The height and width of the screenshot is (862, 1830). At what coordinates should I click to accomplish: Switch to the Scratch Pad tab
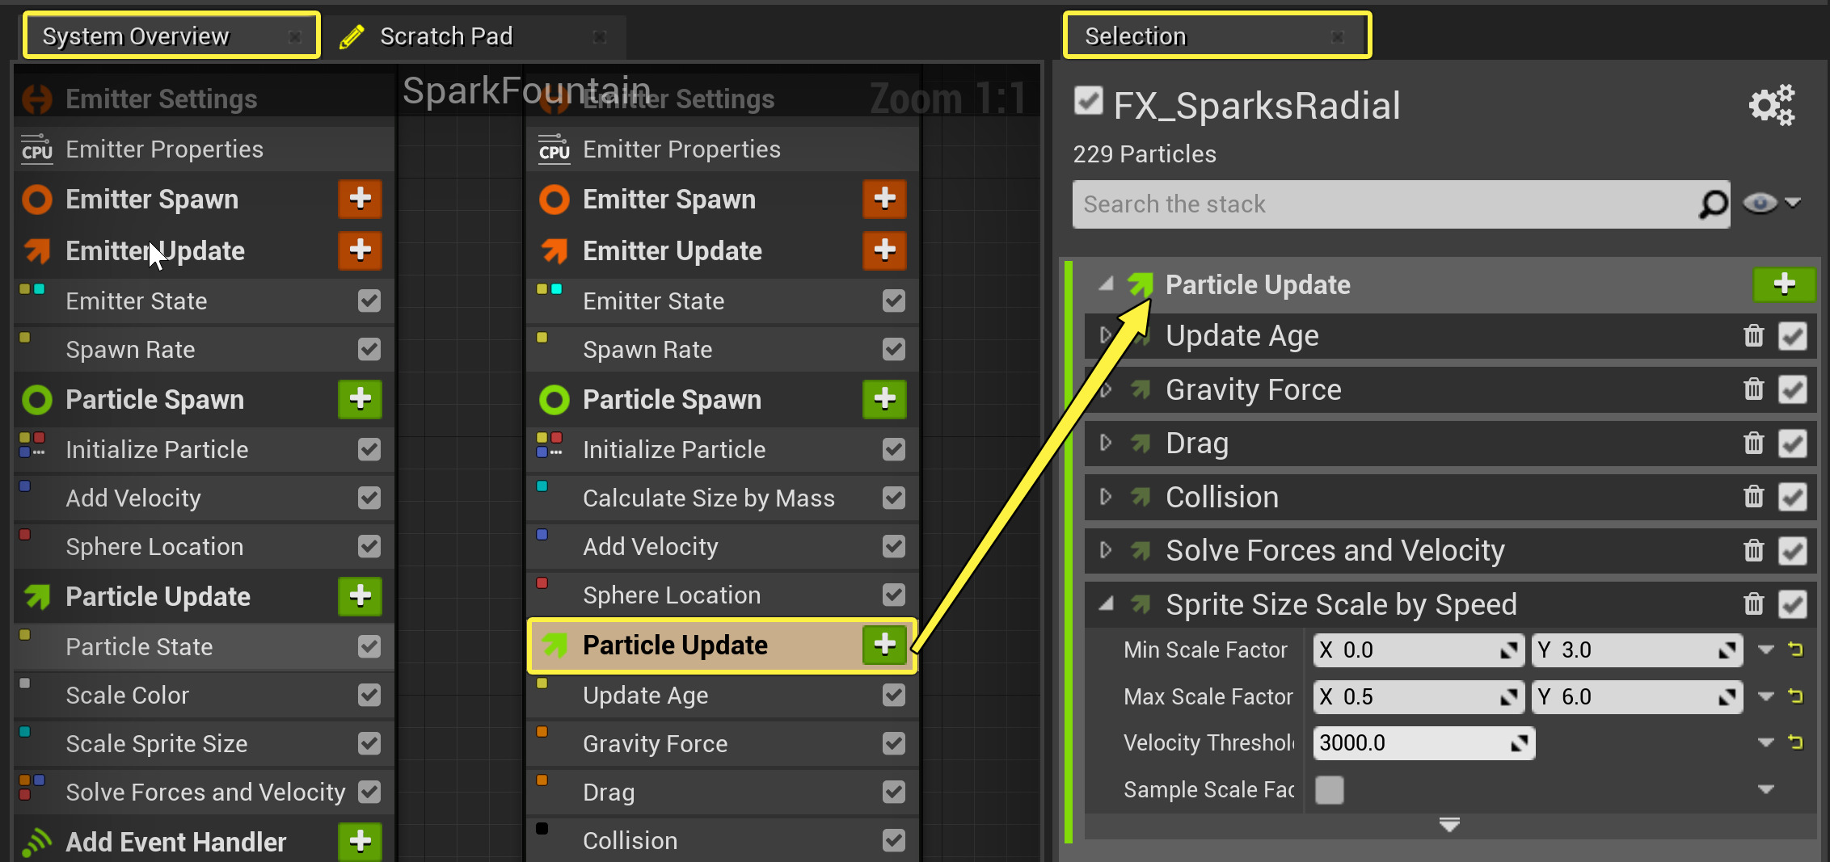point(446,36)
